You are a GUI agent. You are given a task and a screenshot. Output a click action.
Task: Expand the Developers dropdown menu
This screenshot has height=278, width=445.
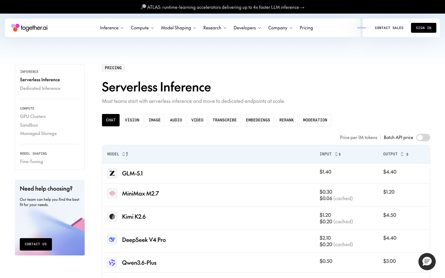pyautogui.click(x=247, y=28)
